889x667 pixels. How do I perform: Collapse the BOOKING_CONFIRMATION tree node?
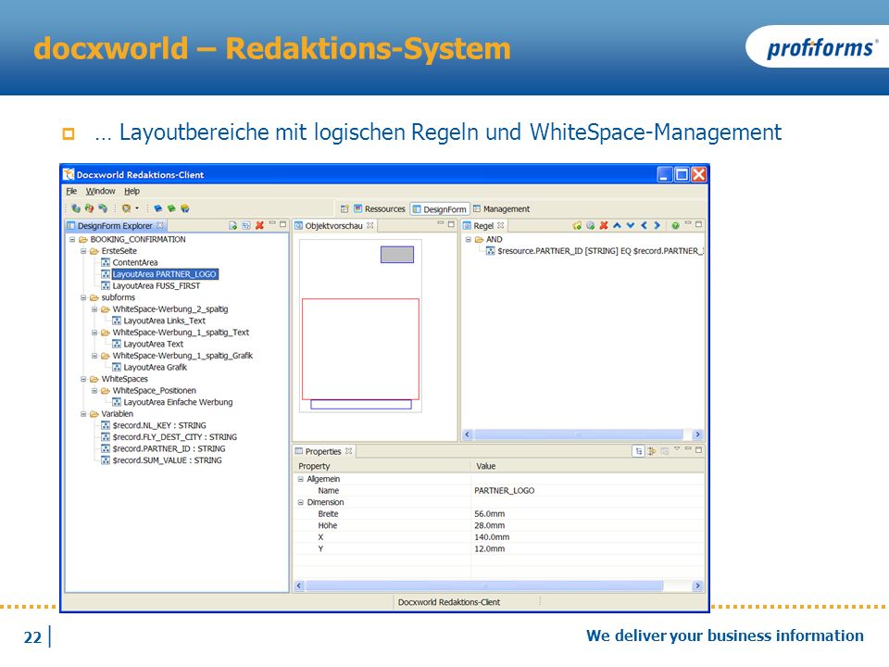(72, 239)
